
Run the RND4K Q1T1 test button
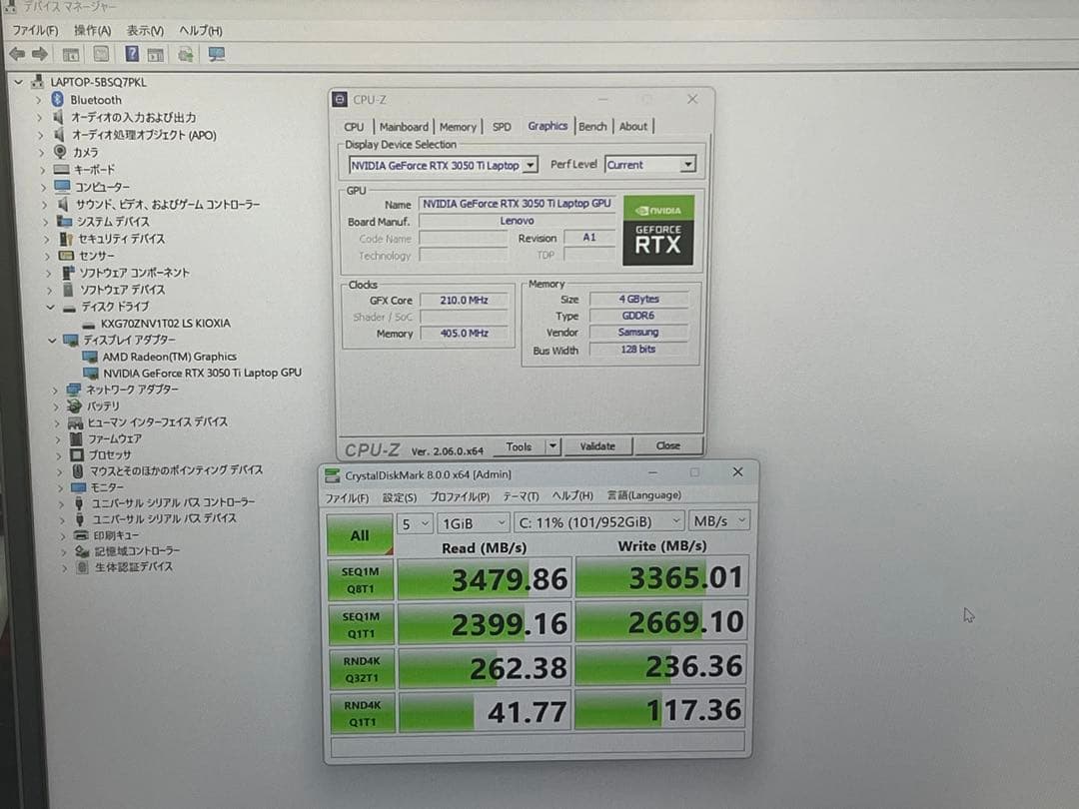point(362,713)
